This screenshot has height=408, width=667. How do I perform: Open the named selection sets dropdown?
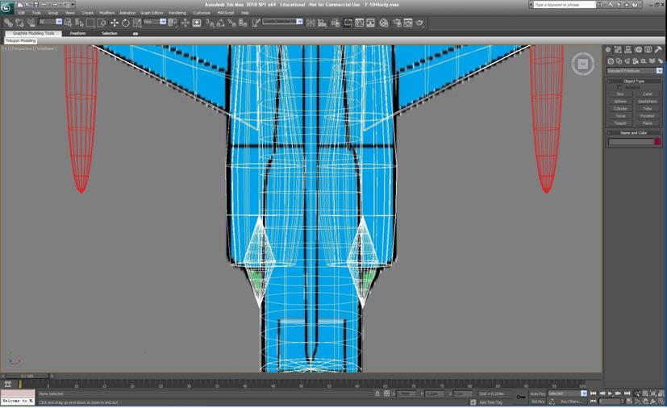pos(282,22)
